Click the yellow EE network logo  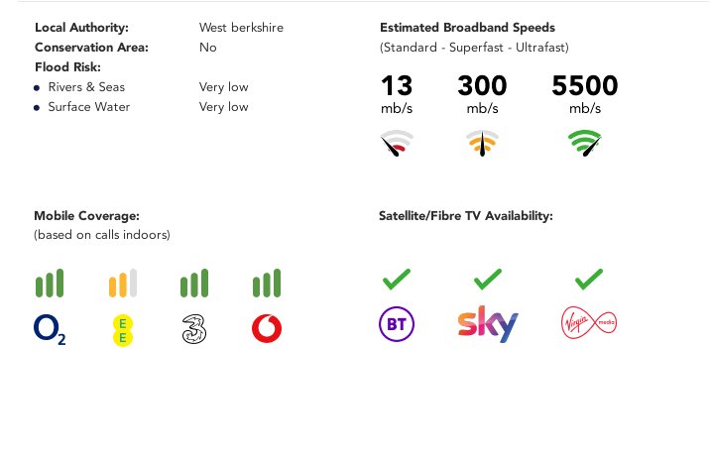[122, 330]
